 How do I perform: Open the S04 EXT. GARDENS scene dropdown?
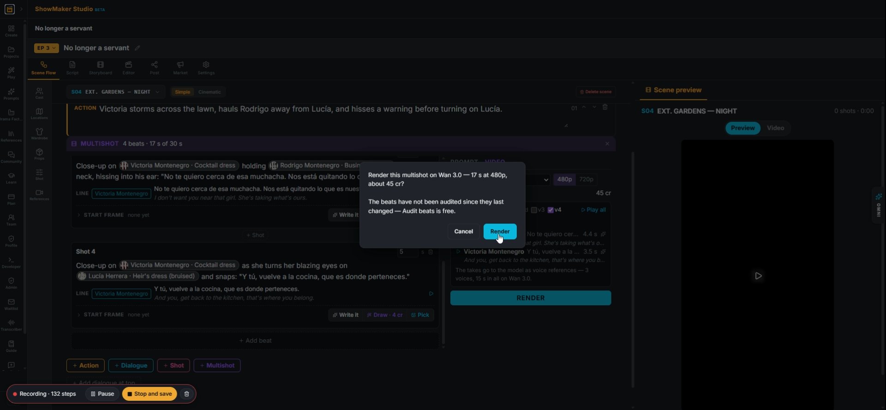point(115,92)
